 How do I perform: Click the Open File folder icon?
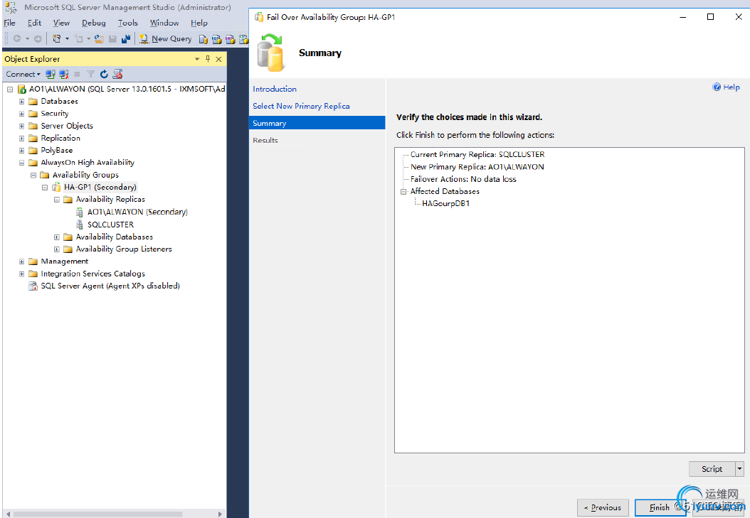(99, 38)
